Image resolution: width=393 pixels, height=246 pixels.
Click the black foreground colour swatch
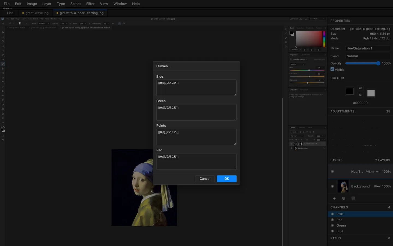(350, 91)
